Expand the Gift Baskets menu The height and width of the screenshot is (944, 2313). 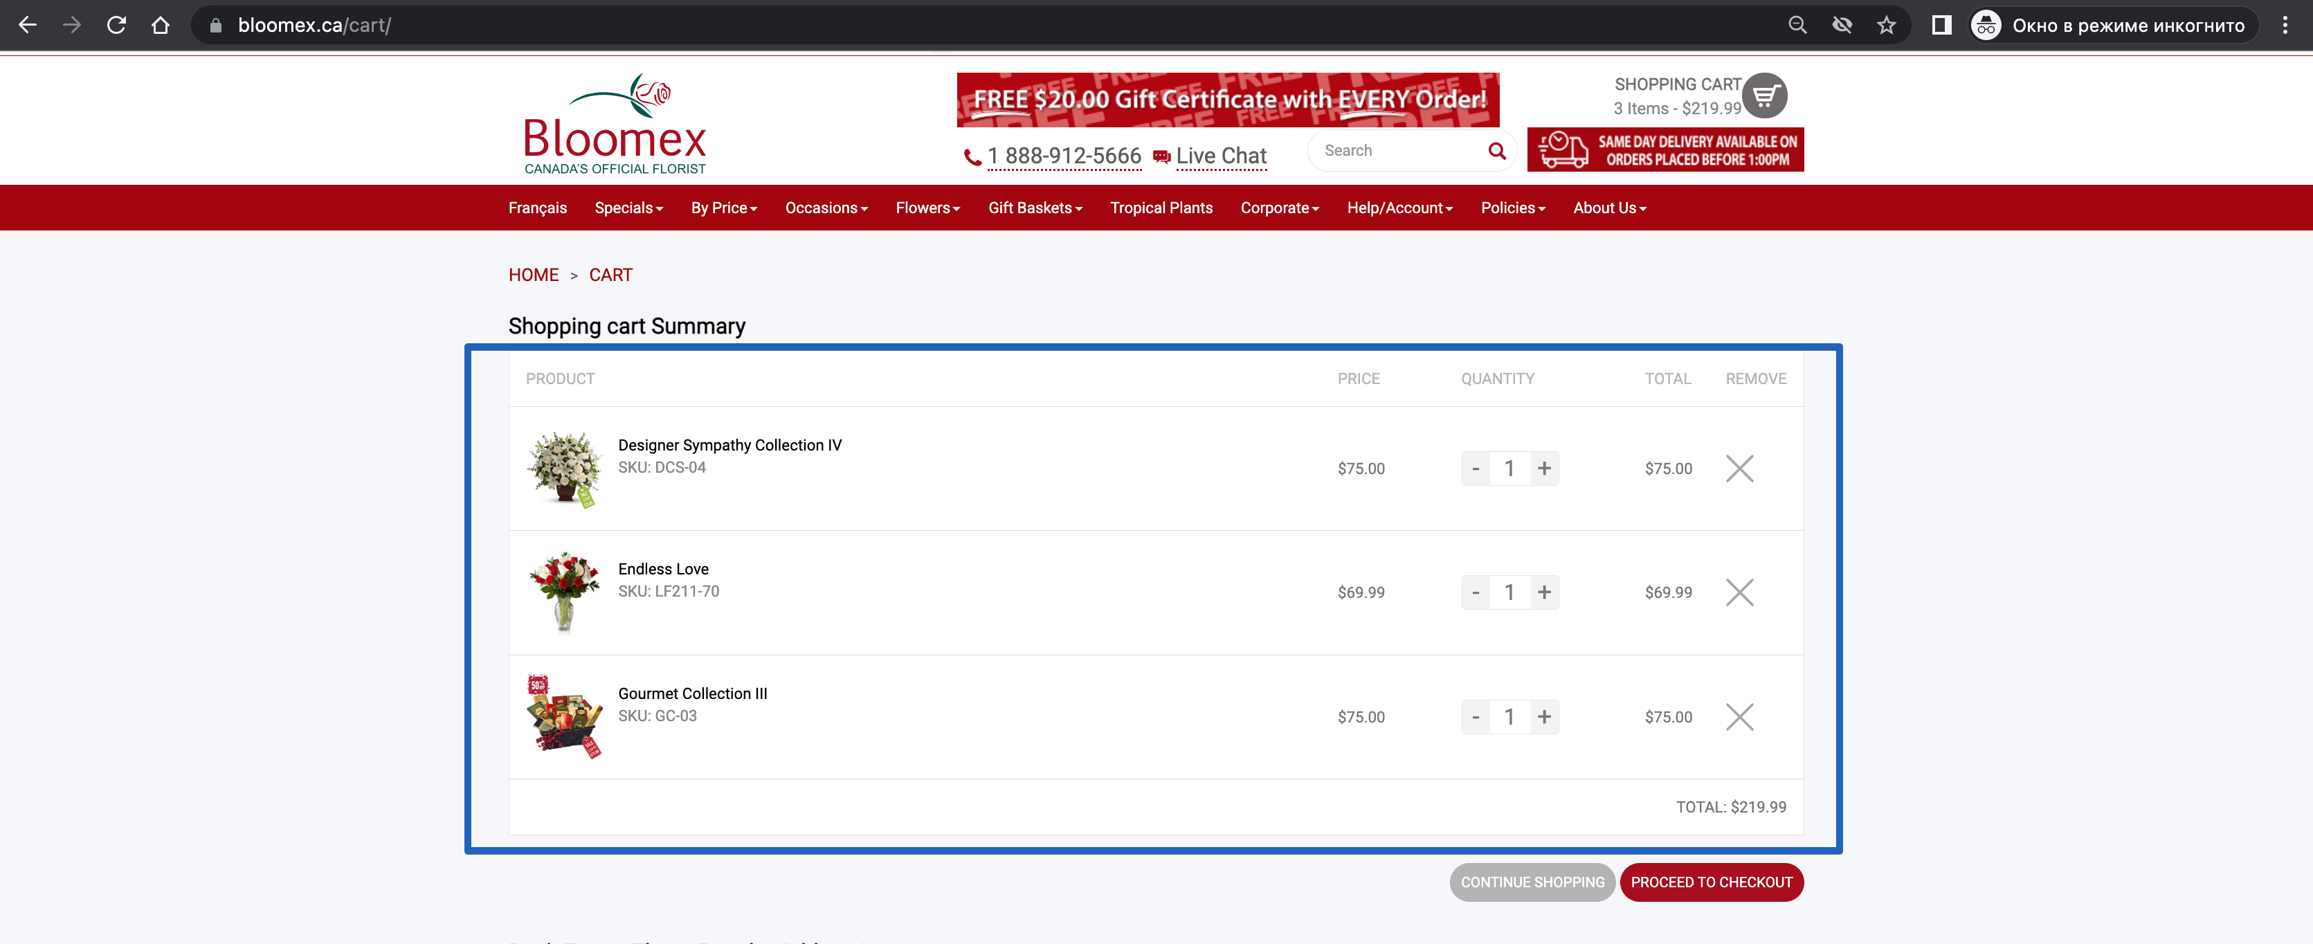pyautogui.click(x=1035, y=208)
